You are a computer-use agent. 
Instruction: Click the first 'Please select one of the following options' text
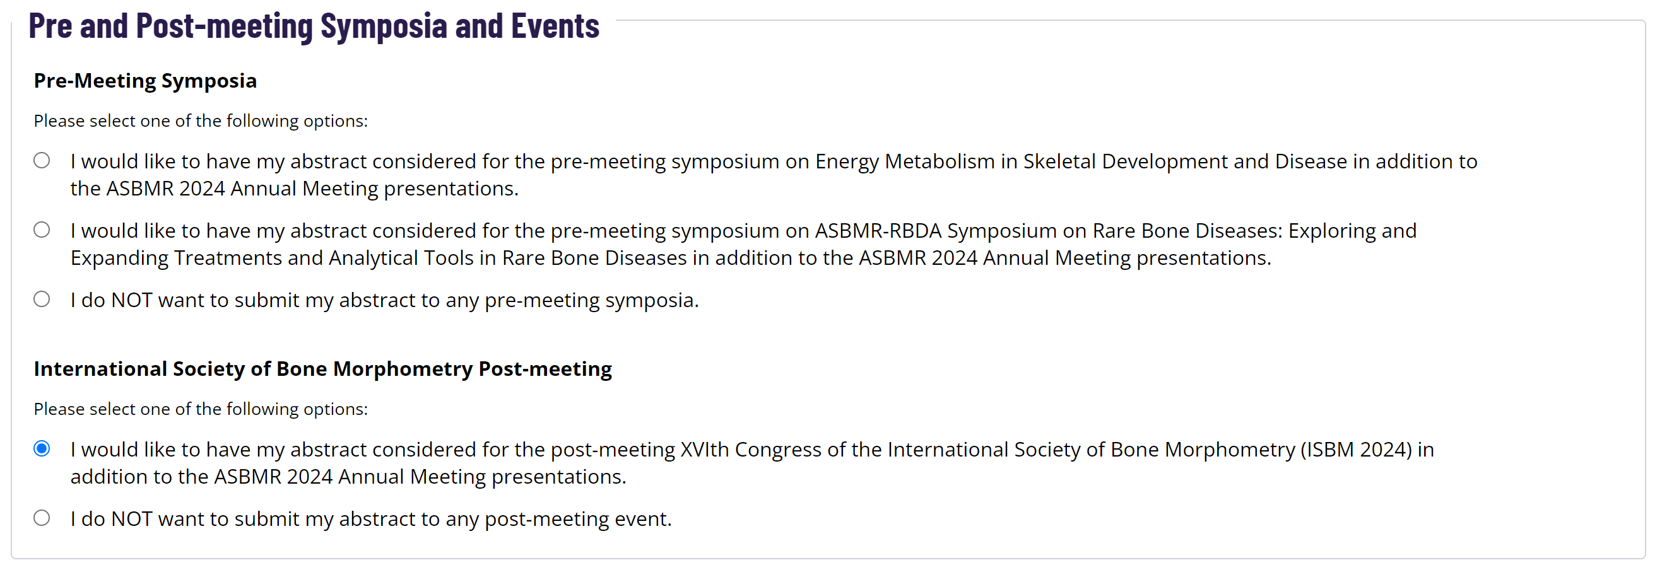click(201, 120)
